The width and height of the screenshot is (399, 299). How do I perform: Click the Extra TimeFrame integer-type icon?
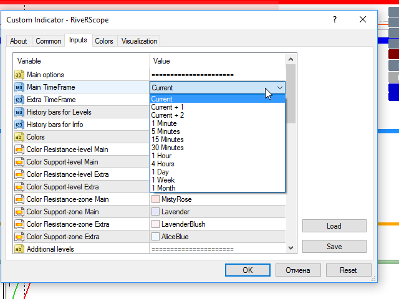(19, 100)
